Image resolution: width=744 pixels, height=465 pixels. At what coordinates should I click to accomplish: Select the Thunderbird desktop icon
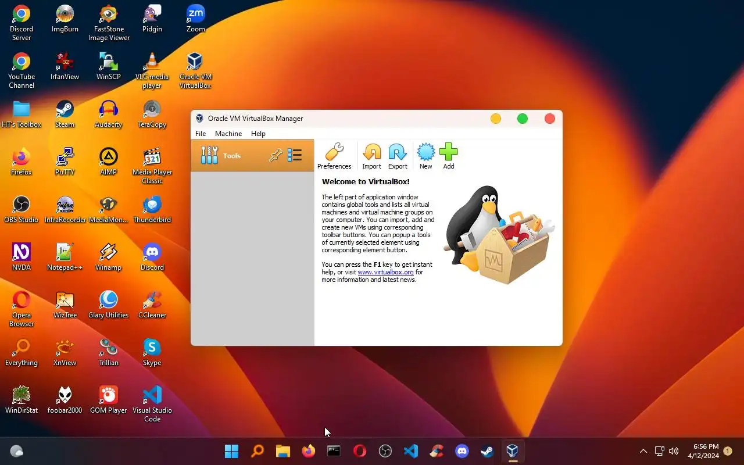[x=152, y=209]
